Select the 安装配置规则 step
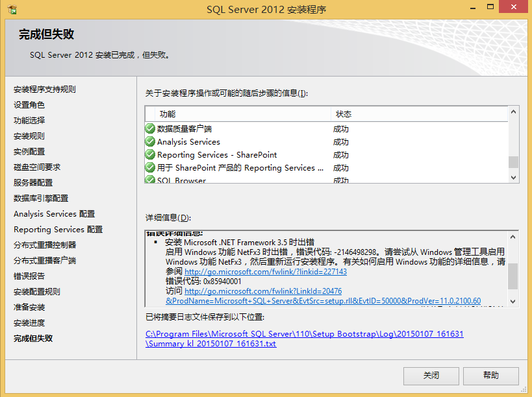 37,292
